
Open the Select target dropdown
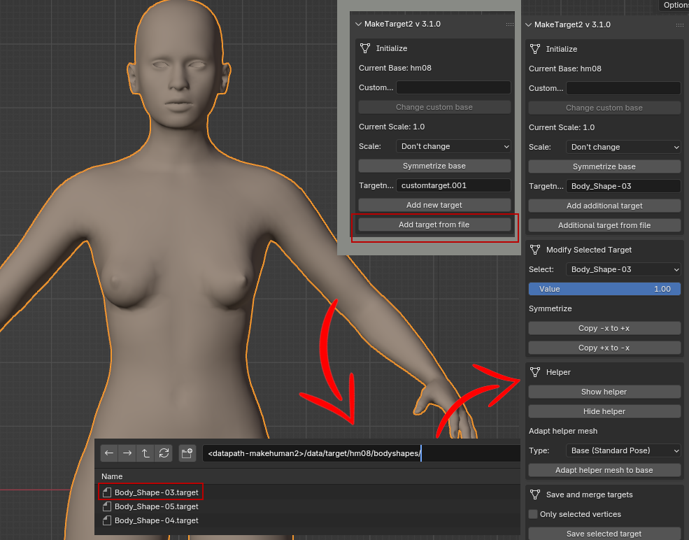[x=623, y=269]
